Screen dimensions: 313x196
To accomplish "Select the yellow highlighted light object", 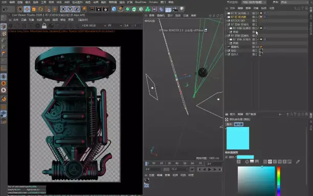I will (x=238, y=17).
